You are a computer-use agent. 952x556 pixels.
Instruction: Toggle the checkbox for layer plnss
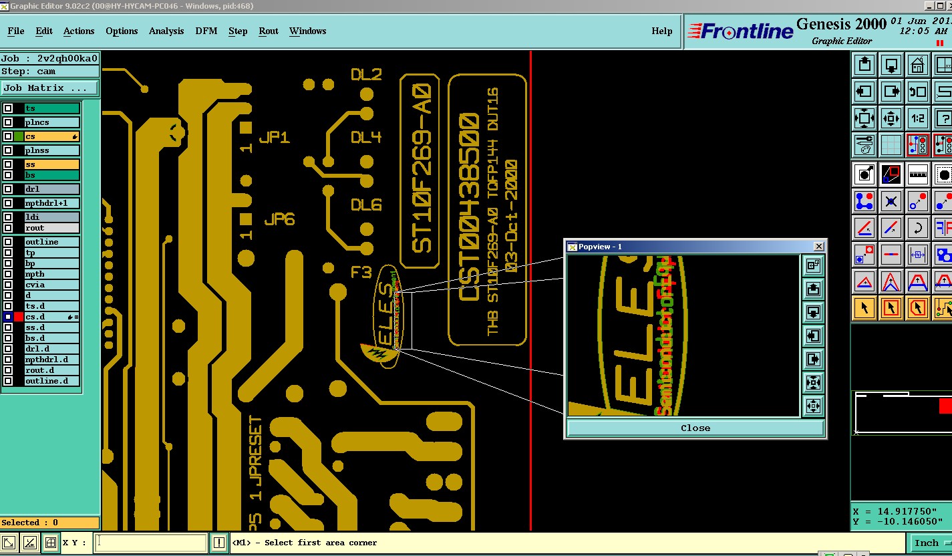[x=8, y=150]
